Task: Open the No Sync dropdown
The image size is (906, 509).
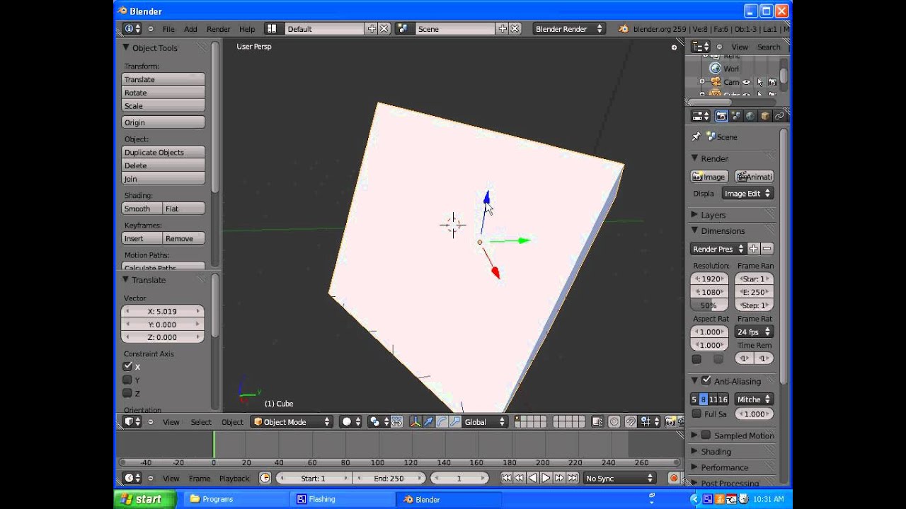Action: tap(619, 478)
